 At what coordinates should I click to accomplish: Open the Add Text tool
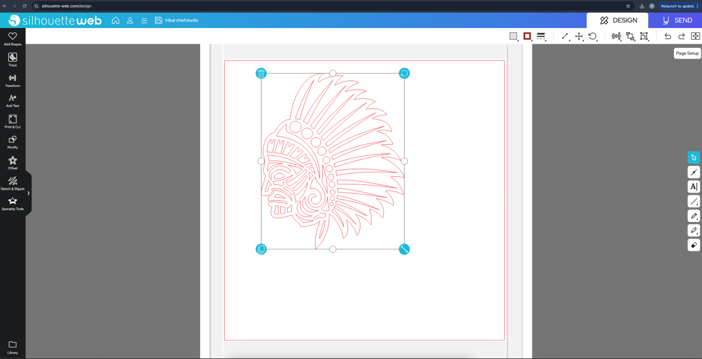click(13, 101)
